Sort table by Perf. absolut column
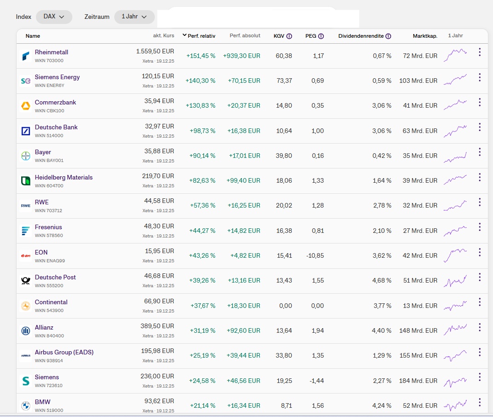The height and width of the screenshot is (417, 493). click(245, 36)
